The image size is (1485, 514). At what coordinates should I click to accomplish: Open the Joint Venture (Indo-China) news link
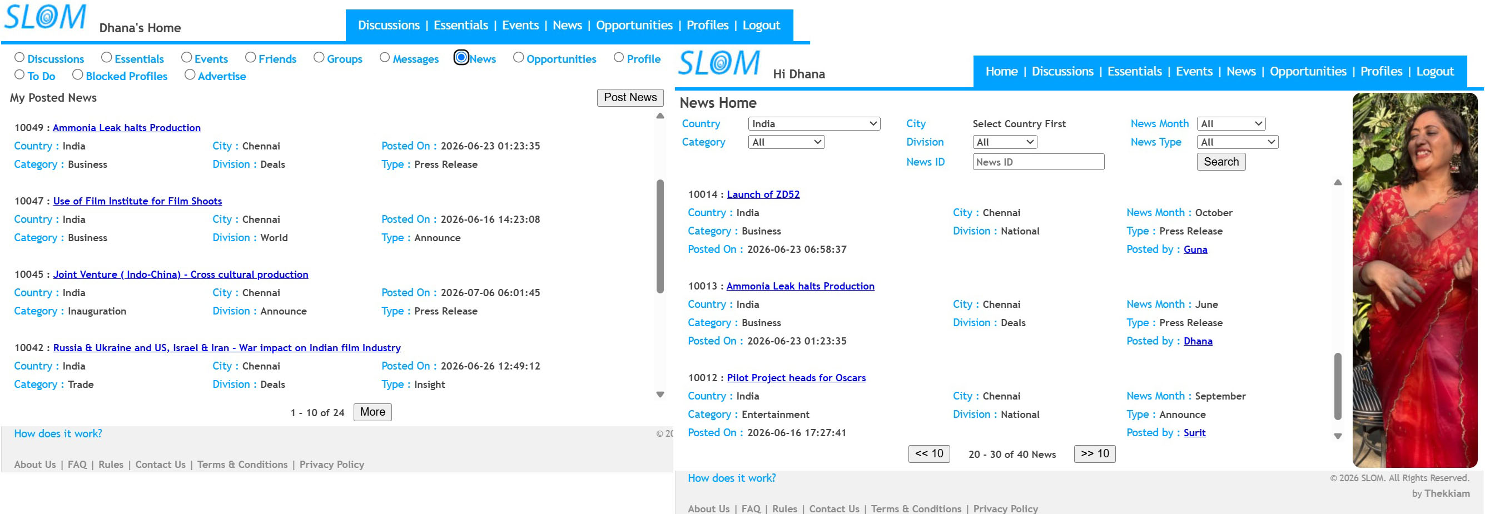click(x=181, y=275)
